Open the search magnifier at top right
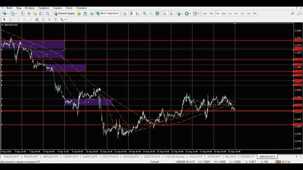The height and width of the screenshot is (170, 303). 293,14
